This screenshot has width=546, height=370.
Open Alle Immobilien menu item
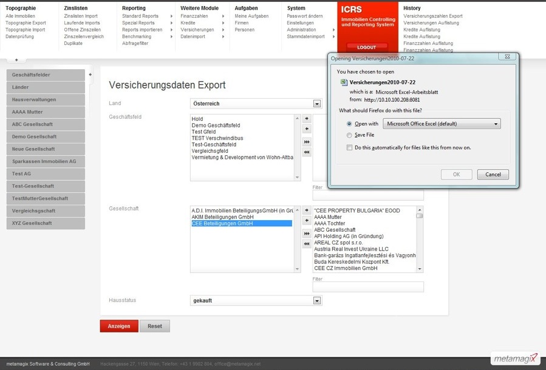coord(20,16)
